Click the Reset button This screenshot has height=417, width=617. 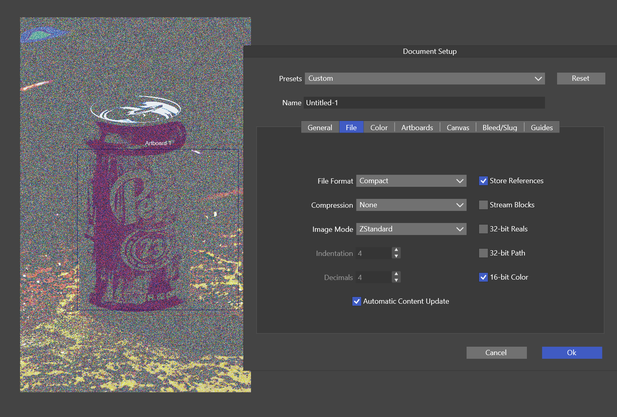tap(580, 78)
